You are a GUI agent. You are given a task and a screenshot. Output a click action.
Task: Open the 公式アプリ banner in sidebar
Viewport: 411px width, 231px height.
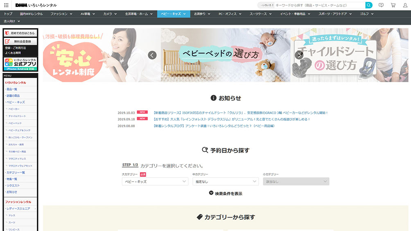click(x=20, y=64)
